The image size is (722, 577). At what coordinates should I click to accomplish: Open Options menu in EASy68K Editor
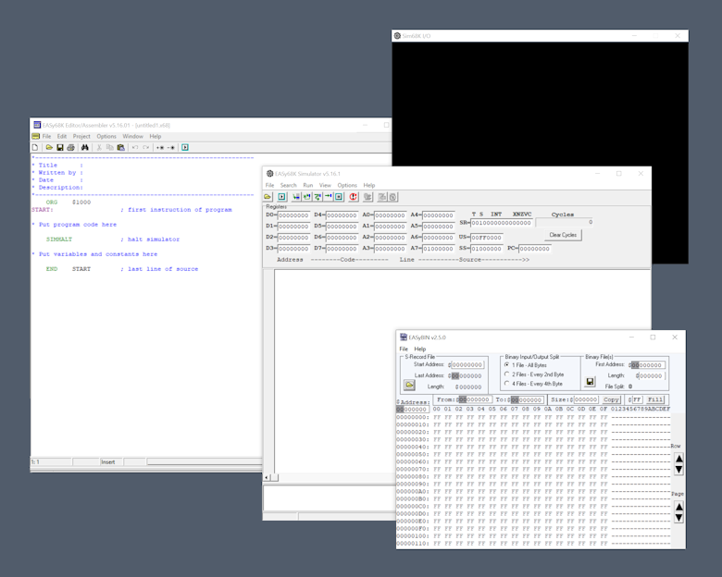(x=106, y=136)
